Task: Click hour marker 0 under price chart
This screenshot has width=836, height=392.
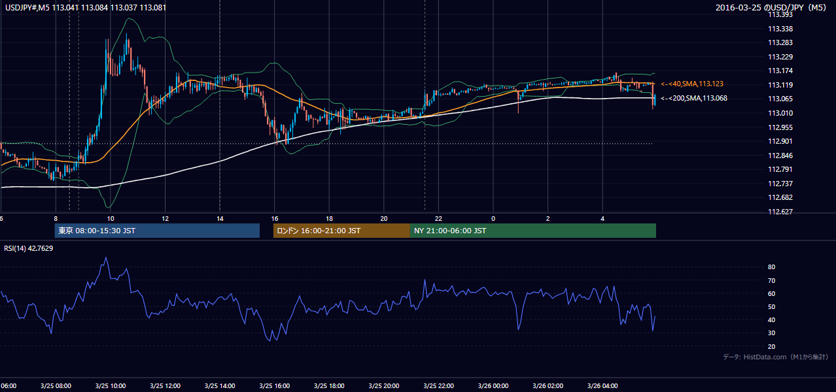Action: pyautogui.click(x=493, y=219)
